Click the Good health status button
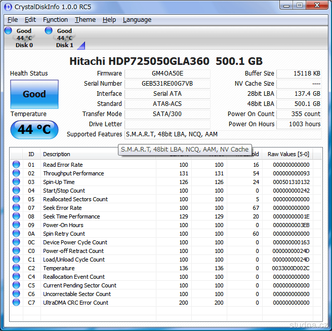The width and height of the screenshot is (332, 331). coord(34,94)
